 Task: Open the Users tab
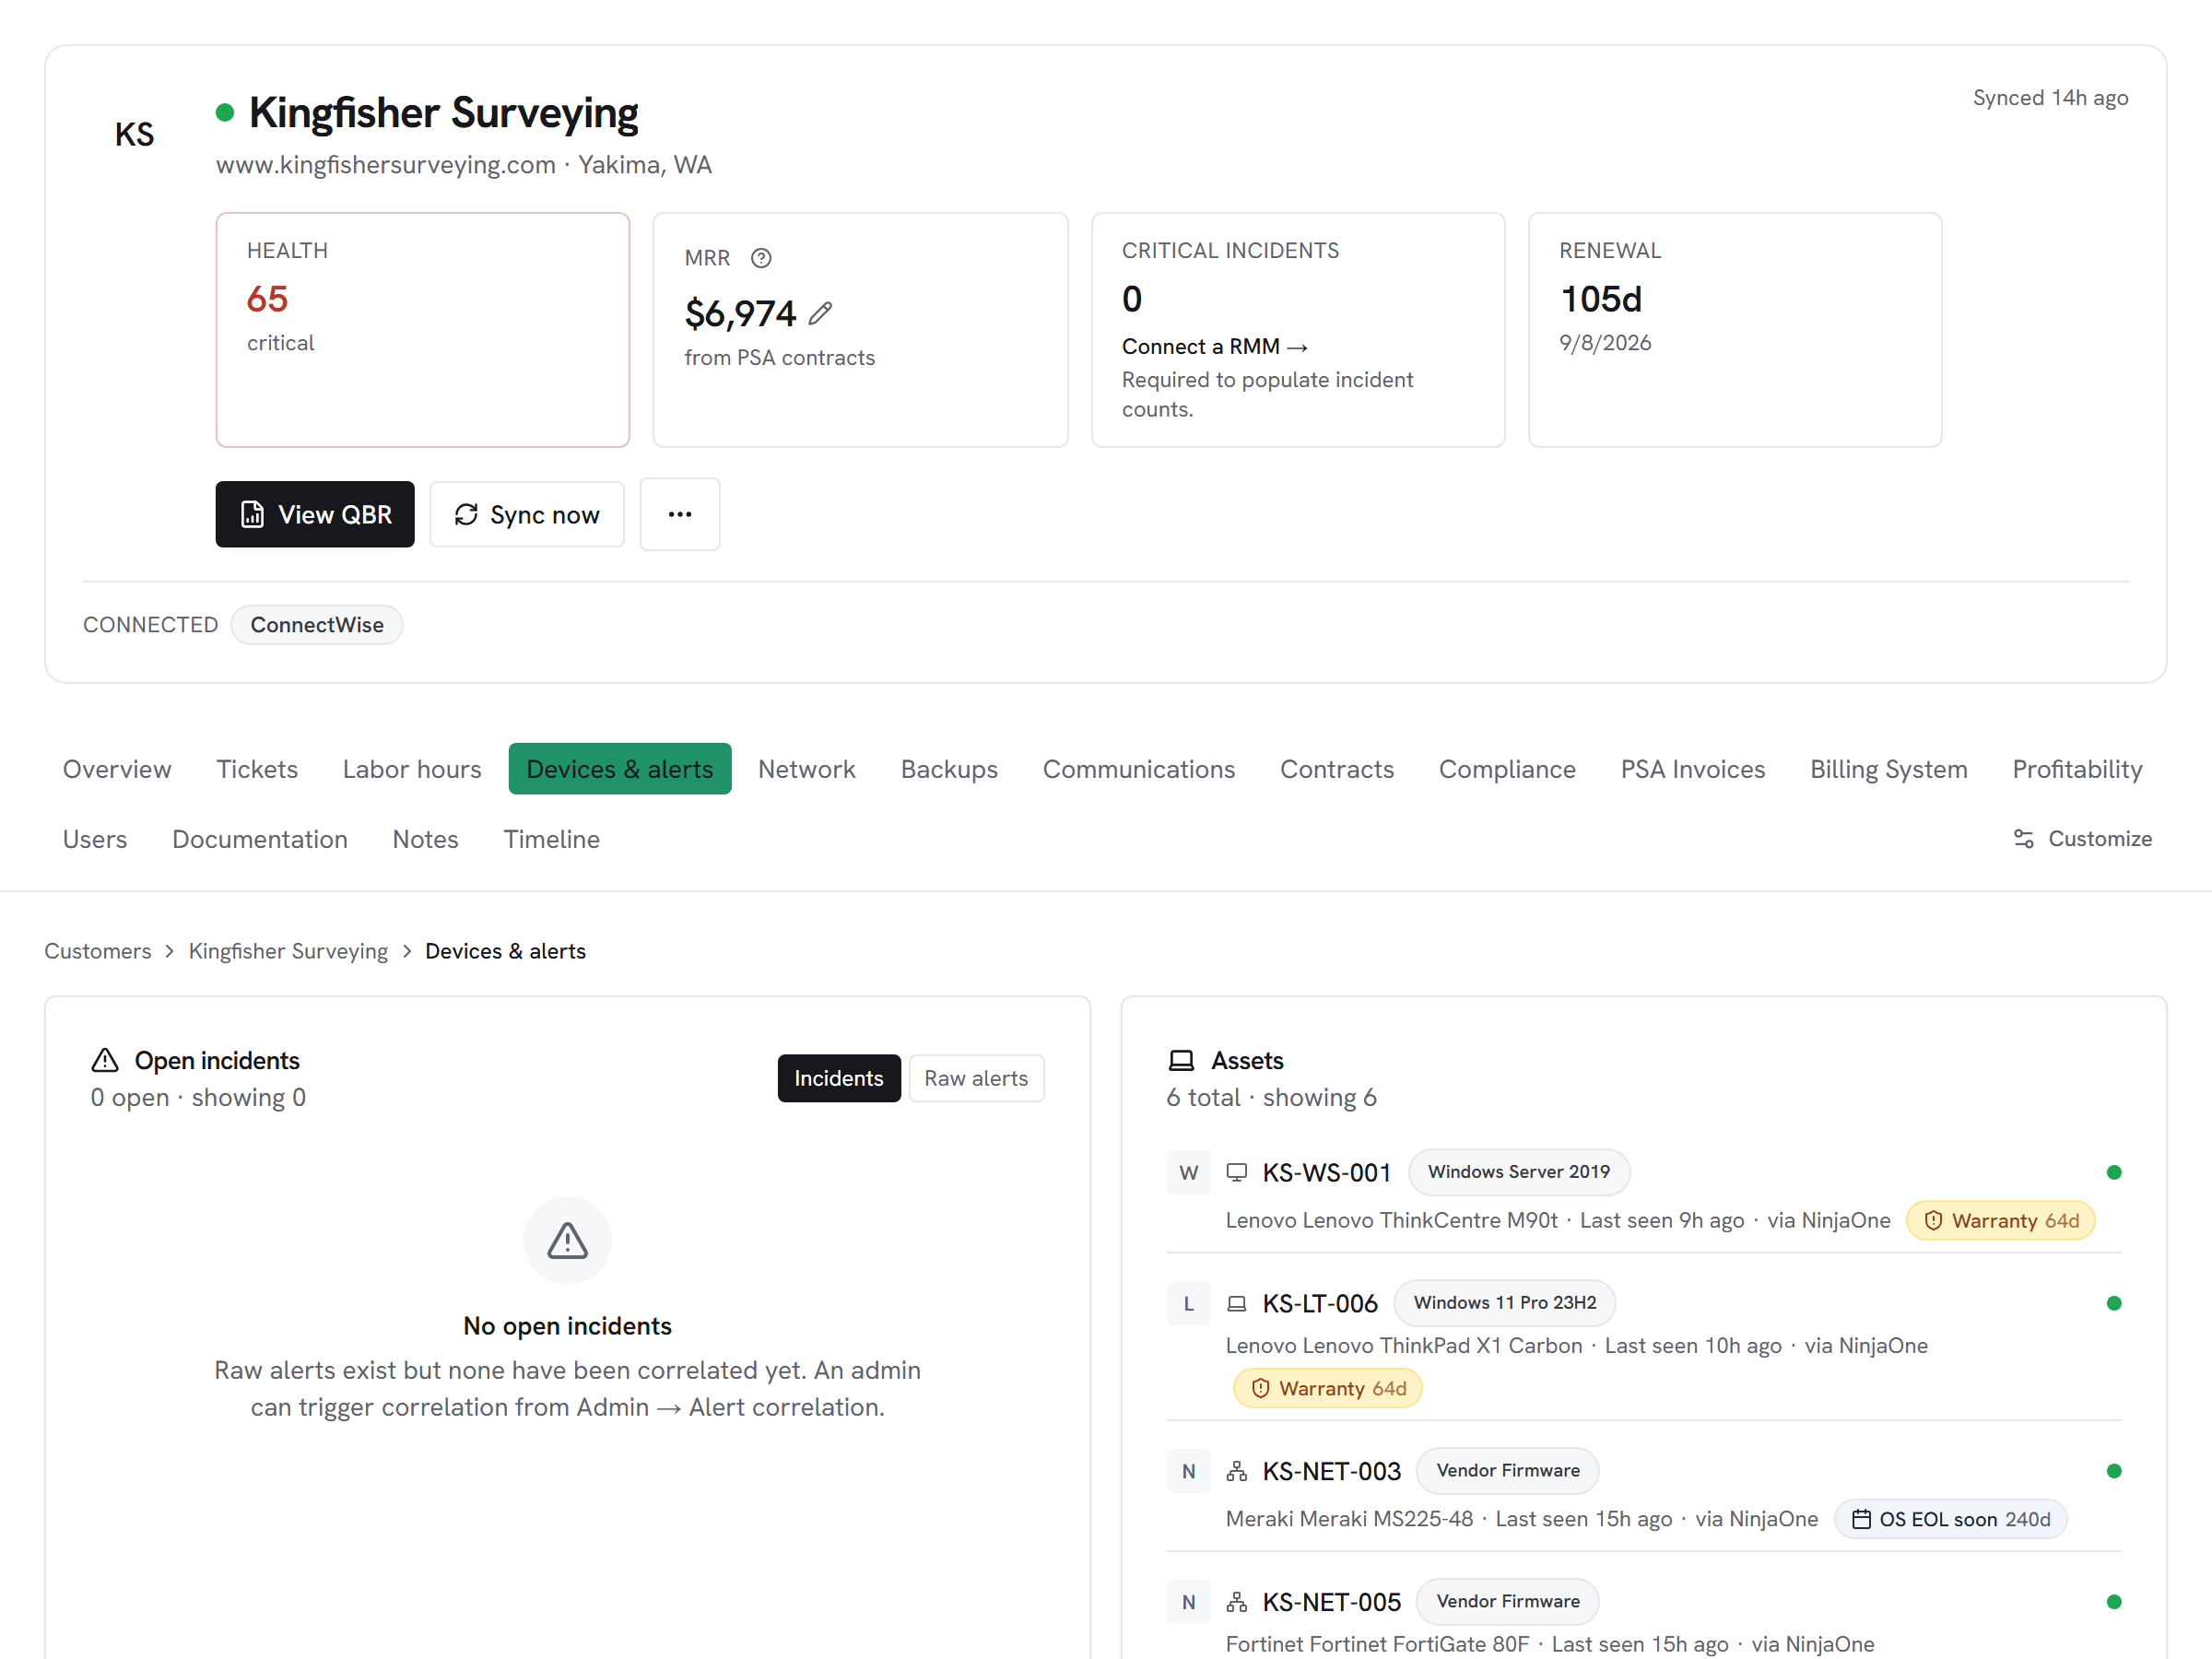click(95, 839)
